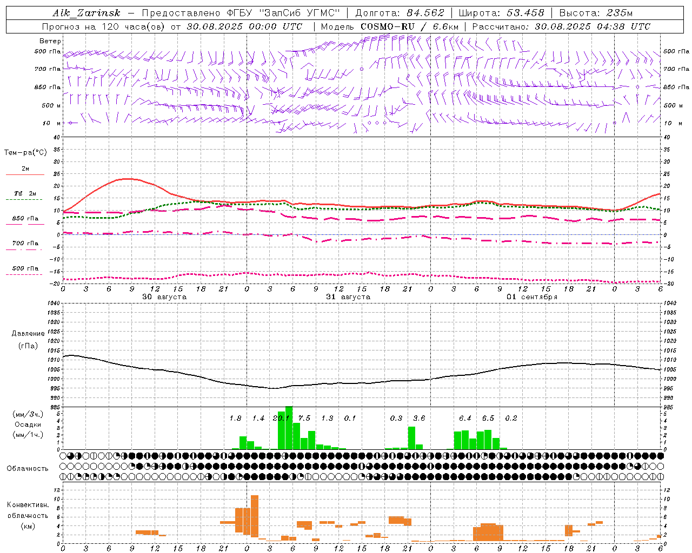Click the station name Alk_Zarinsk in the header
This screenshot has height=553, width=692.
86,13
